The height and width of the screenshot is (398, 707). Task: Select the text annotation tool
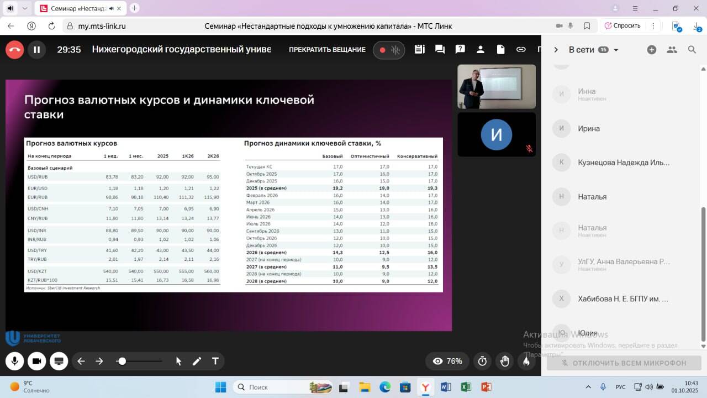point(215,361)
